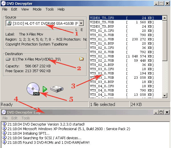
Task: Open the Help menu
Action: [61, 9]
